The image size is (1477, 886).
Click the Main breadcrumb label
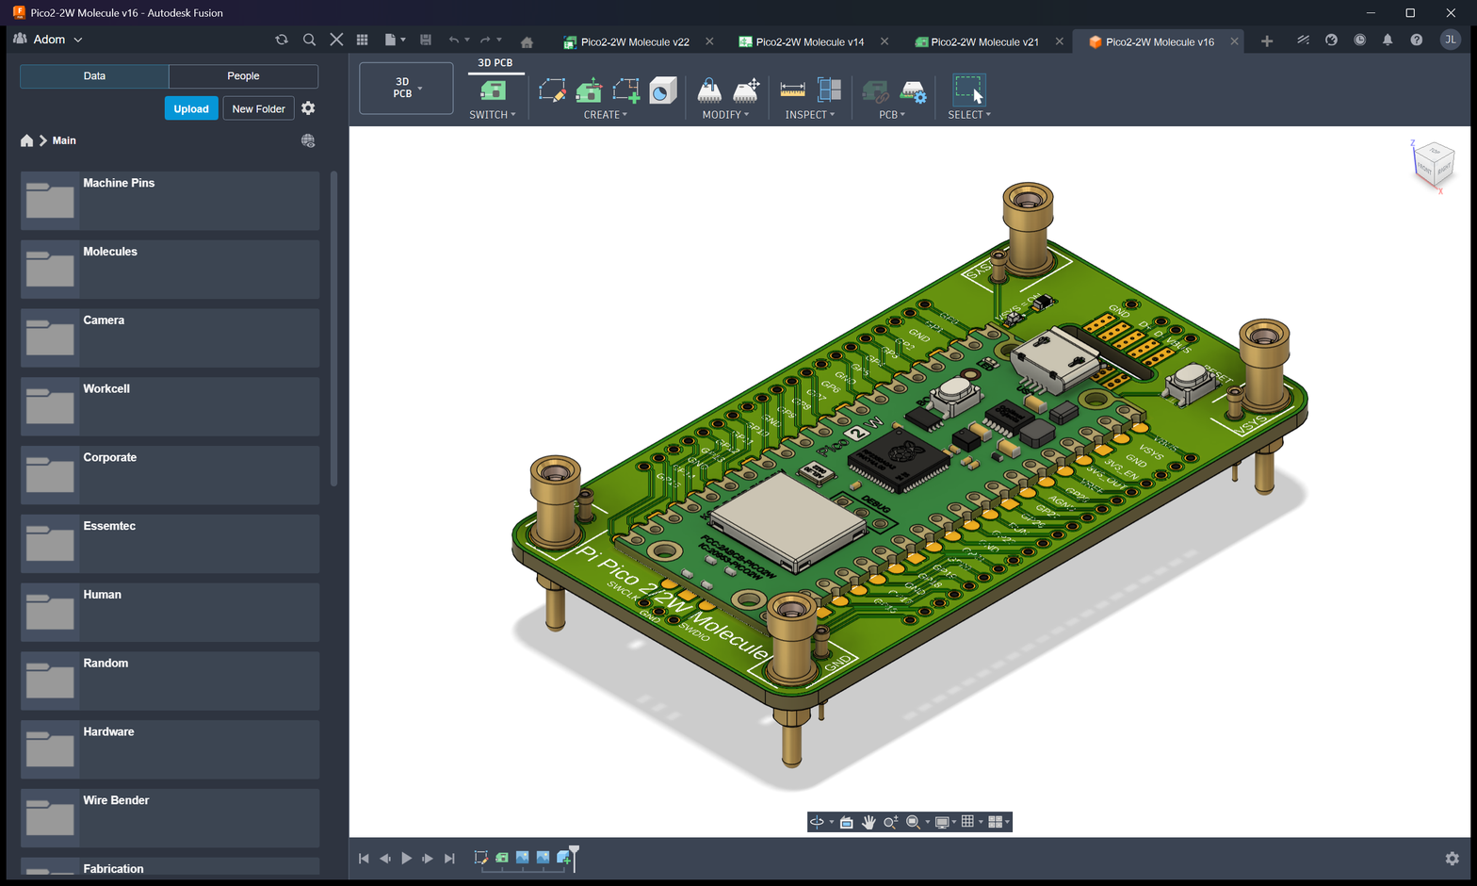(x=64, y=140)
